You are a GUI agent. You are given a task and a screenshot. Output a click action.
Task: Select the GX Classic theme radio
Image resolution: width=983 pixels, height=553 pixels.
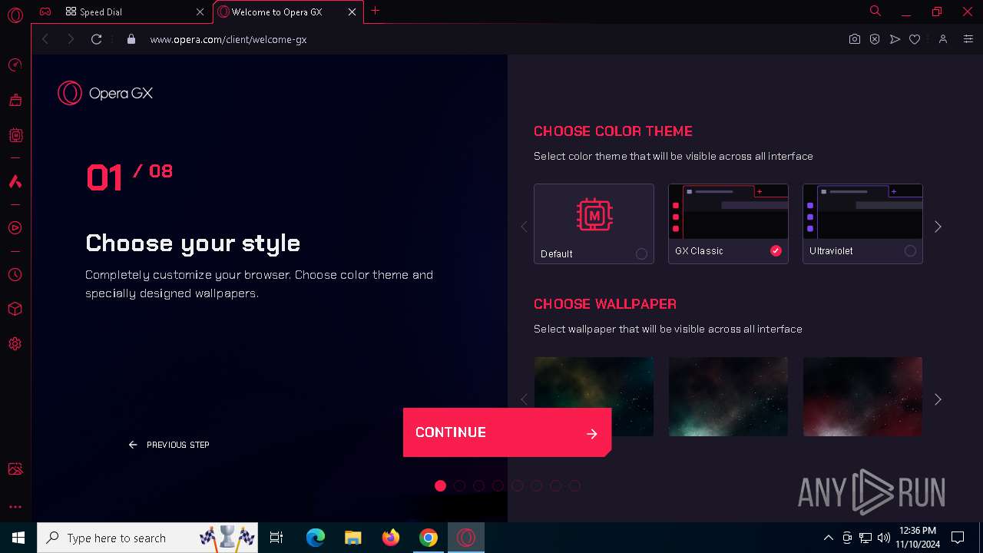click(776, 251)
